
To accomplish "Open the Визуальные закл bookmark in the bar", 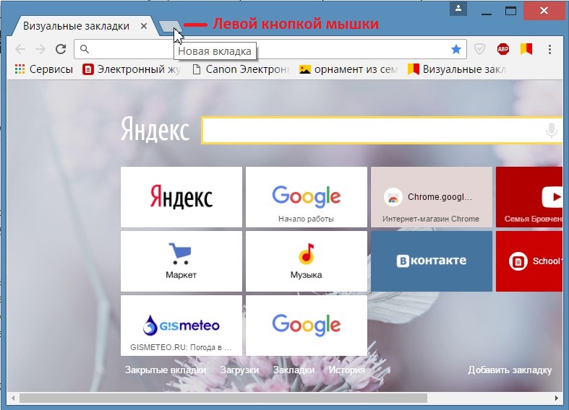I will coord(456,69).
